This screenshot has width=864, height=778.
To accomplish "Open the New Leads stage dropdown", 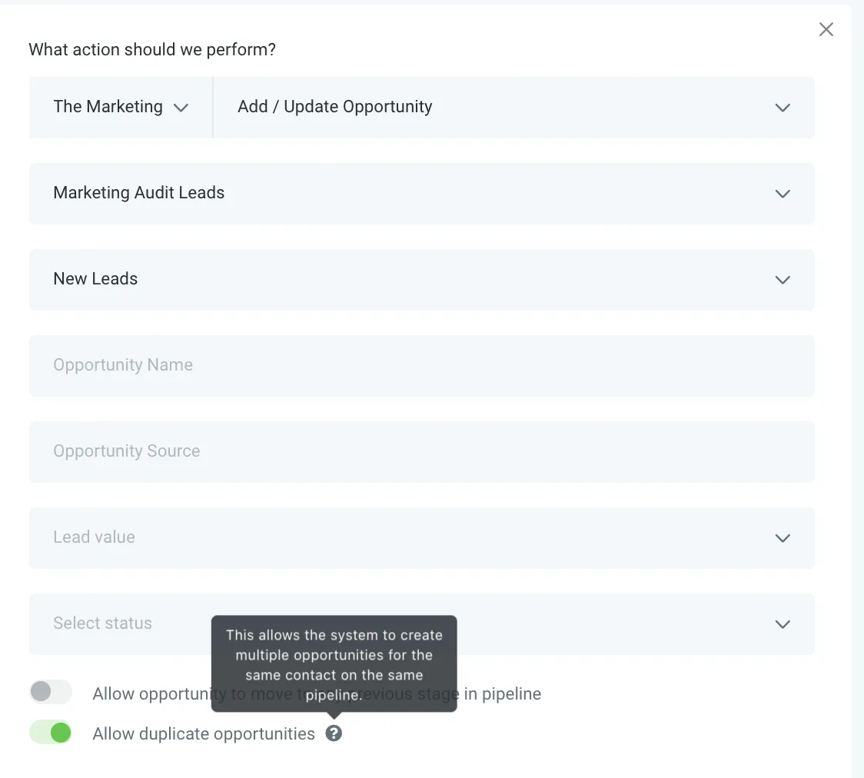I will tap(422, 280).
